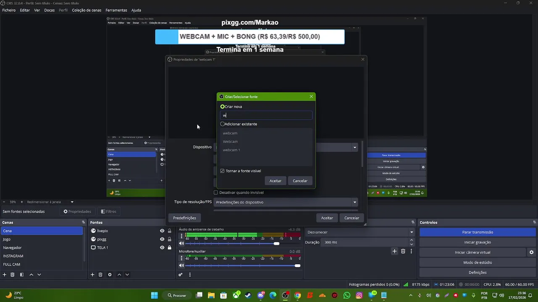Screen dimensions: 538x302
Task: Undock the Cenas panel using its header icon
Action: click(83, 222)
